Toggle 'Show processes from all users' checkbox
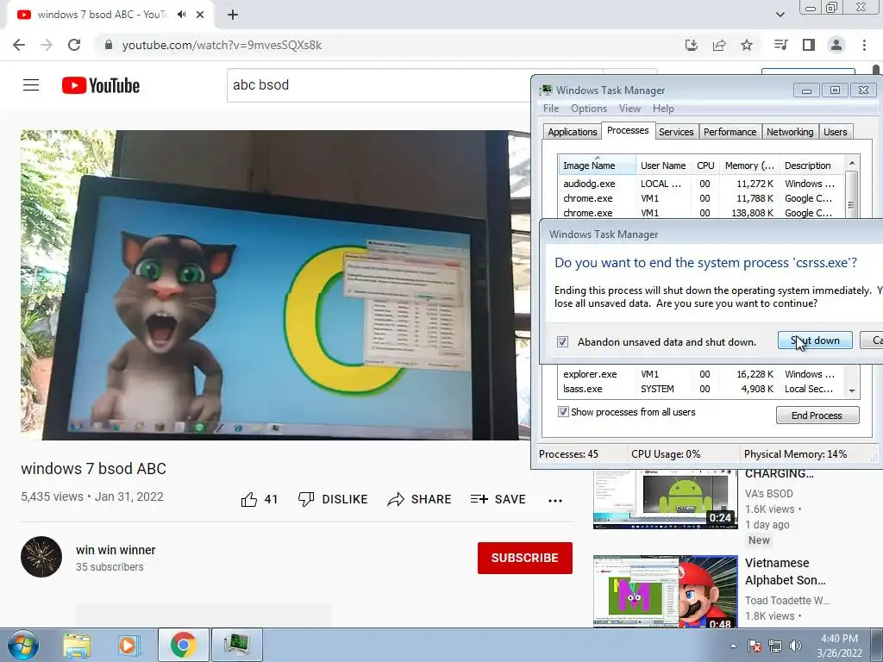The width and height of the screenshot is (883, 662). pyautogui.click(x=563, y=411)
